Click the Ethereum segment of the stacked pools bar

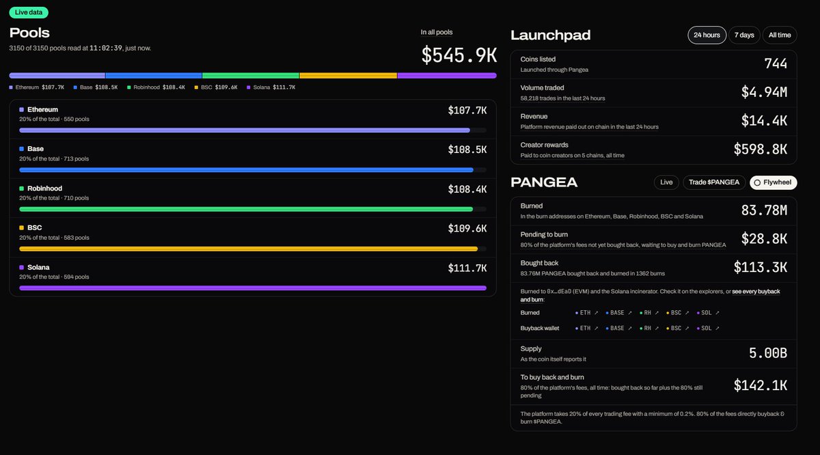pos(57,75)
